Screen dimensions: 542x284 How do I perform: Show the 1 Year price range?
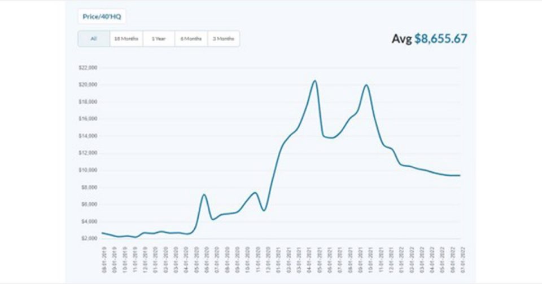point(159,39)
